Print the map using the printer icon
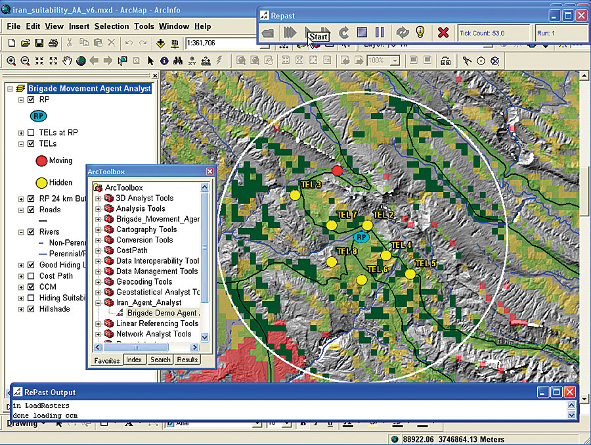The image size is (591, 445). pos(53,43)
